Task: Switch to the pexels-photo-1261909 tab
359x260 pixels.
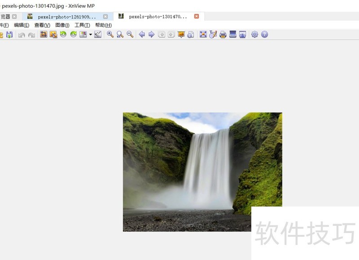Action: coord(66,15)
